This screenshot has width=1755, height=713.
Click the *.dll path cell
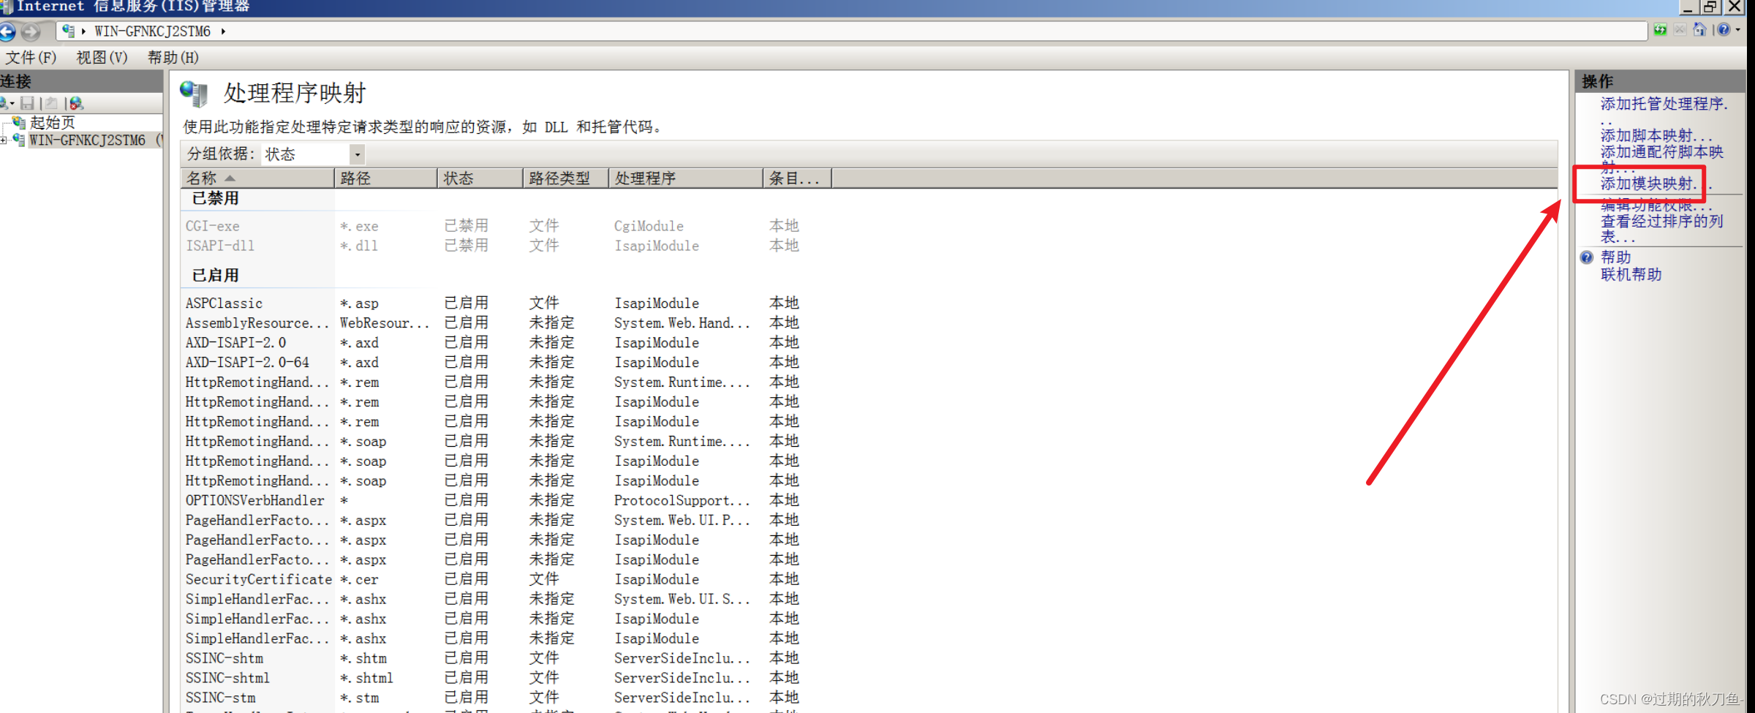tap(359, 246)
